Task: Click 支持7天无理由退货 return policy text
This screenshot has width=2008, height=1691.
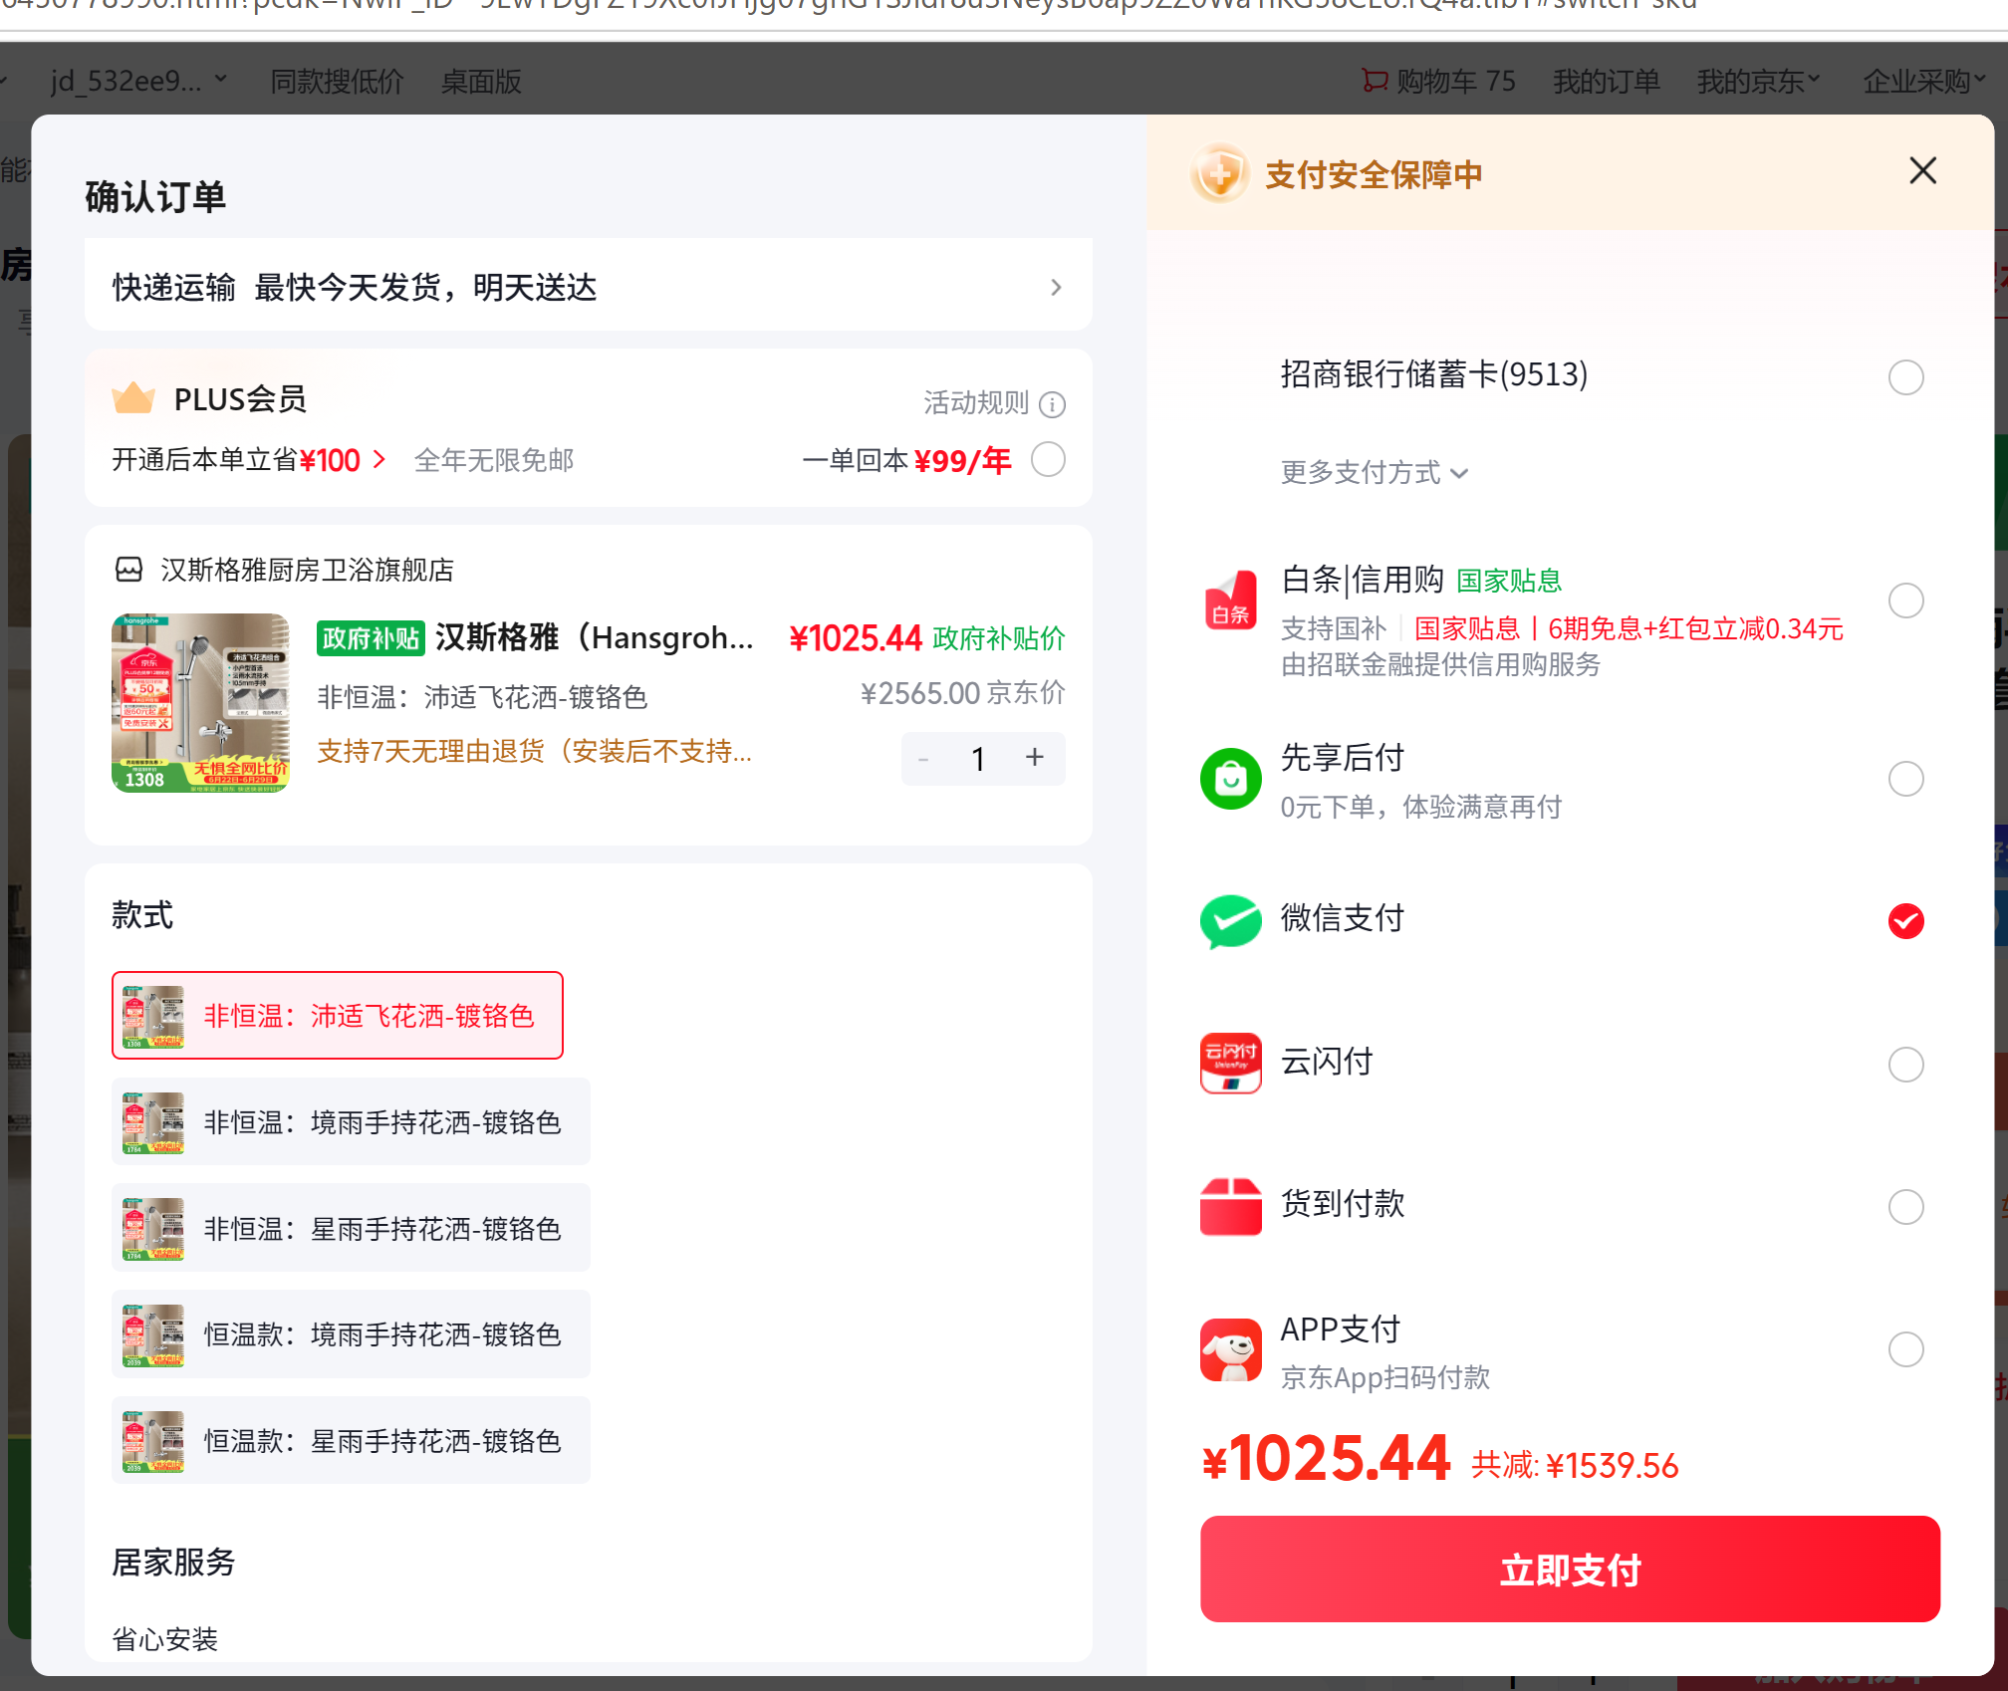Action: [535, 751]
